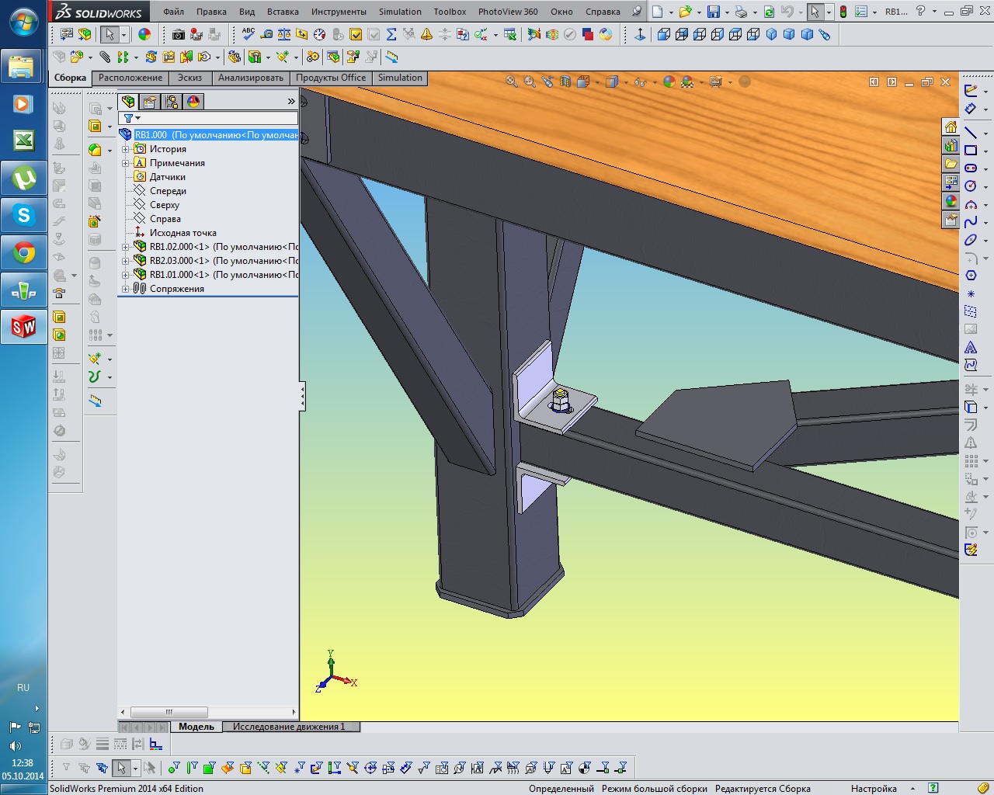This screenshot has width=994, height=795.
Task: Open the Mass Properties tool
Action: click(284, 34)
